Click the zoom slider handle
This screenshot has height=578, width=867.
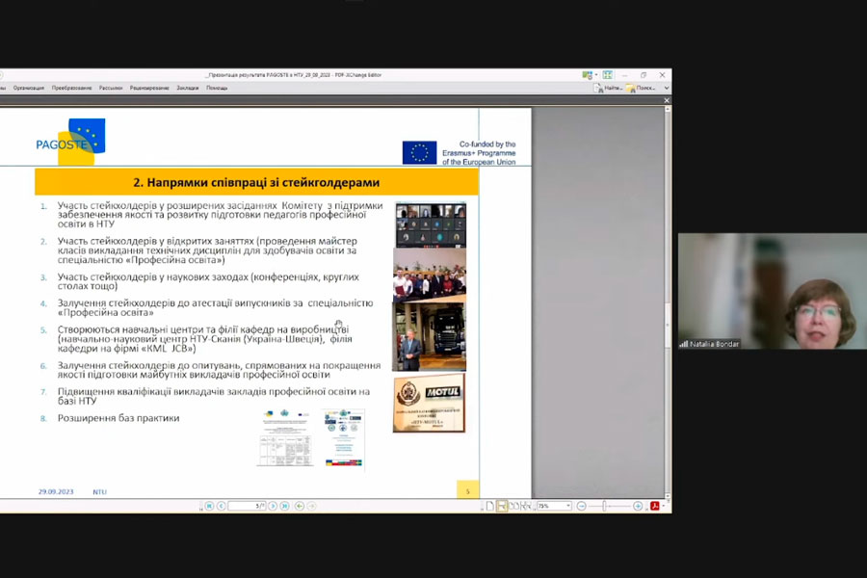(x=604, y=506)
